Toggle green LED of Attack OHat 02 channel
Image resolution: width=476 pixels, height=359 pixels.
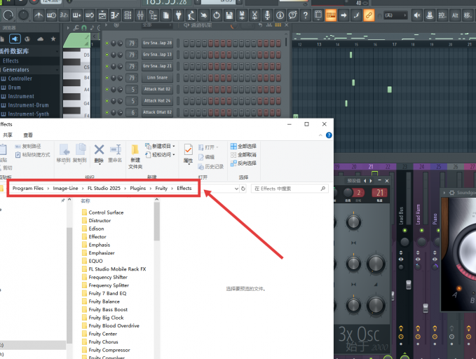[107, 112]
